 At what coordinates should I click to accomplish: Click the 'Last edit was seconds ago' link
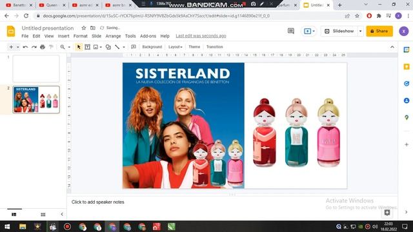pos(201,36)
